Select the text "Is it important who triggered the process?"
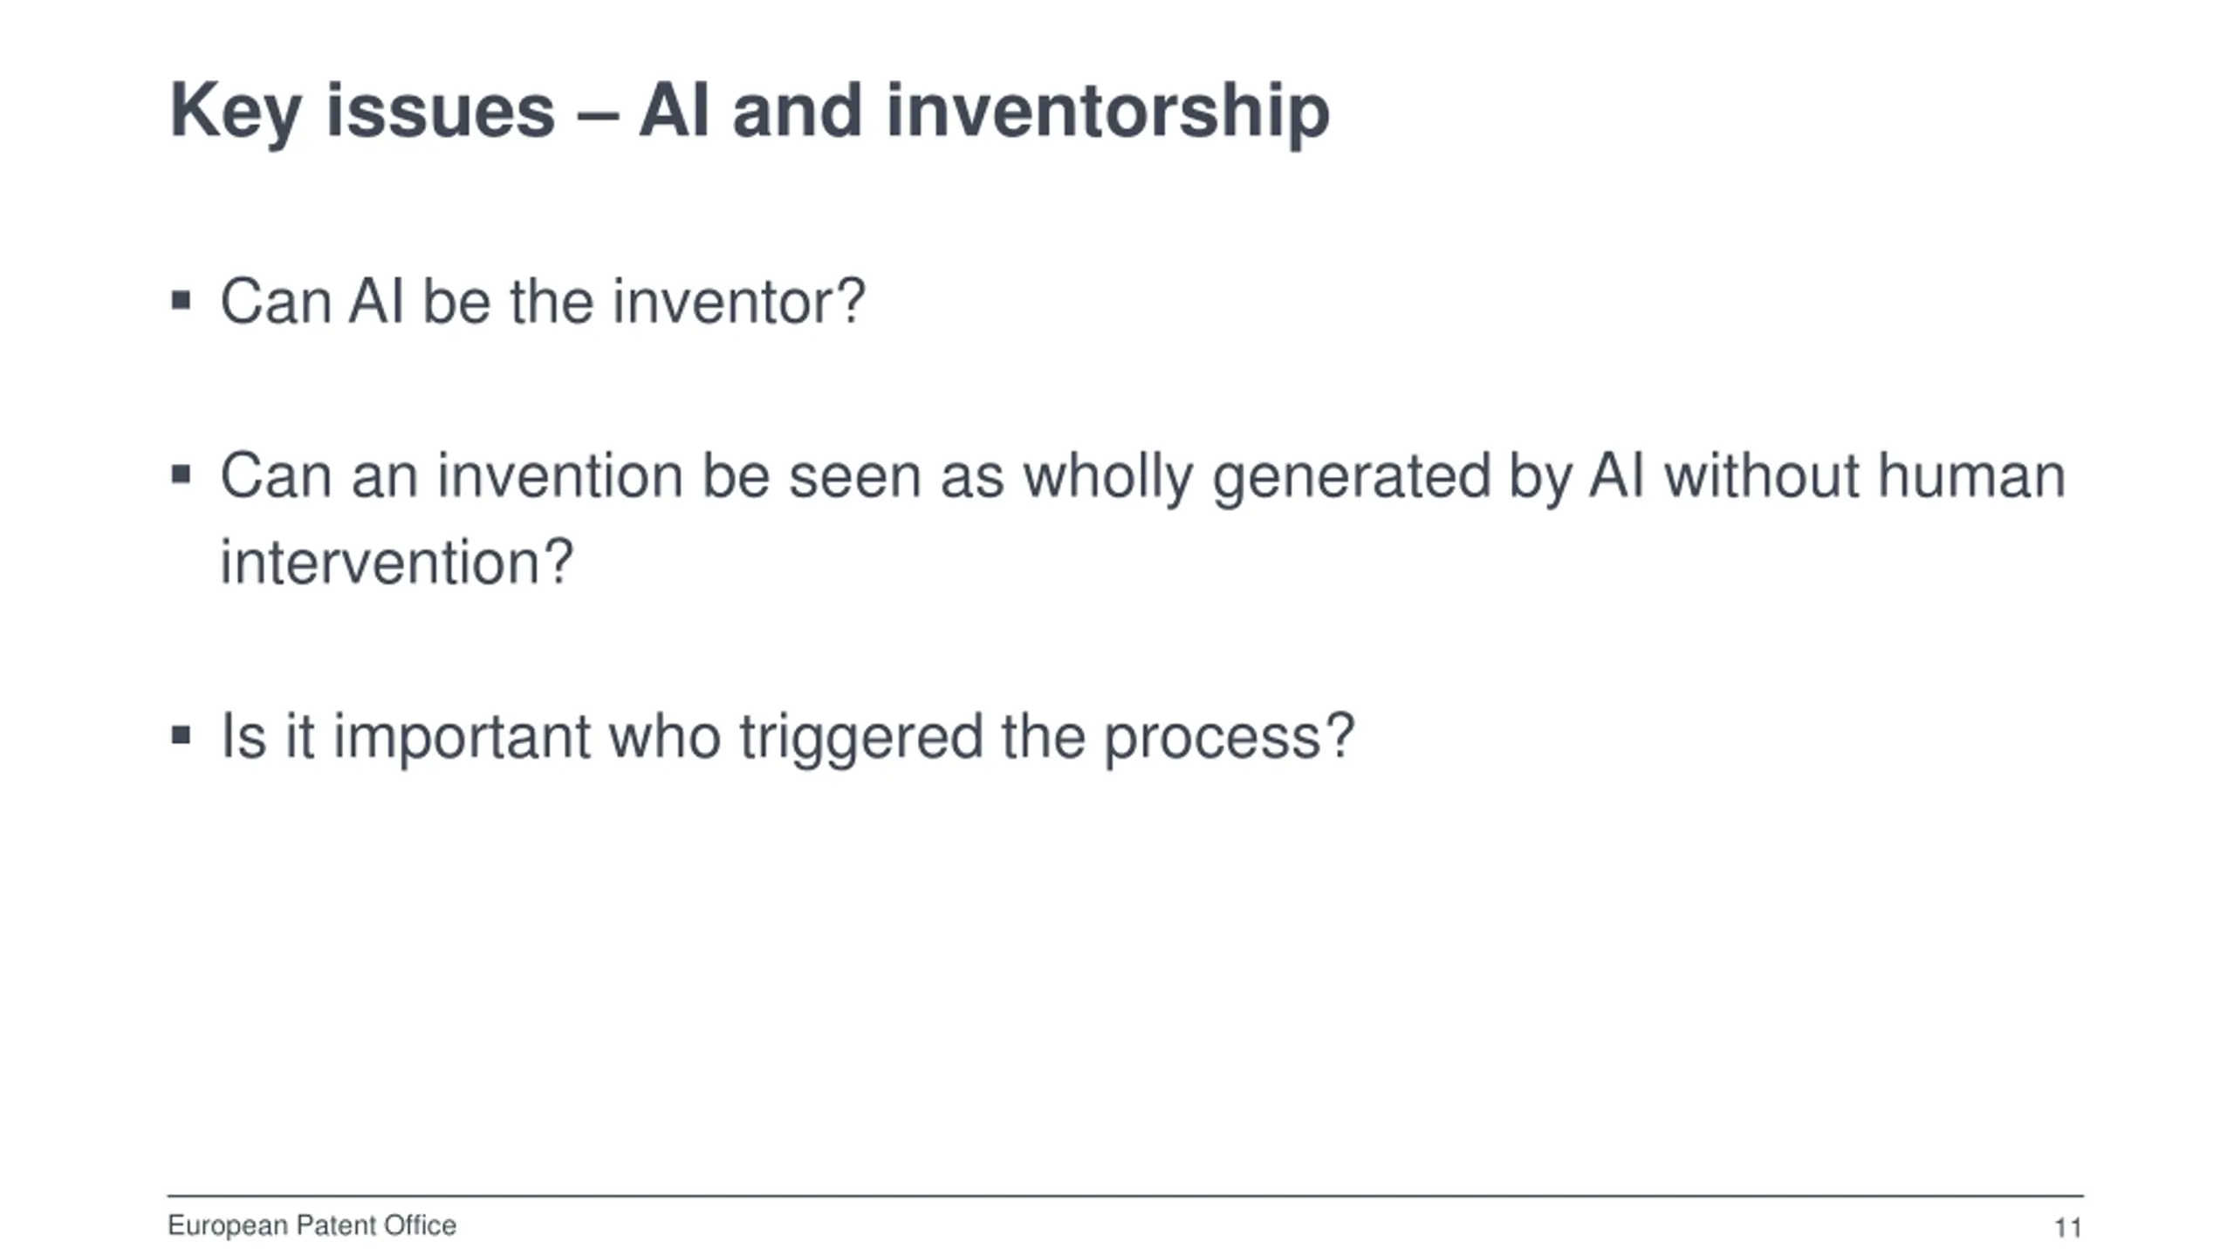The image size is (2234, 1256). [786, 738]
